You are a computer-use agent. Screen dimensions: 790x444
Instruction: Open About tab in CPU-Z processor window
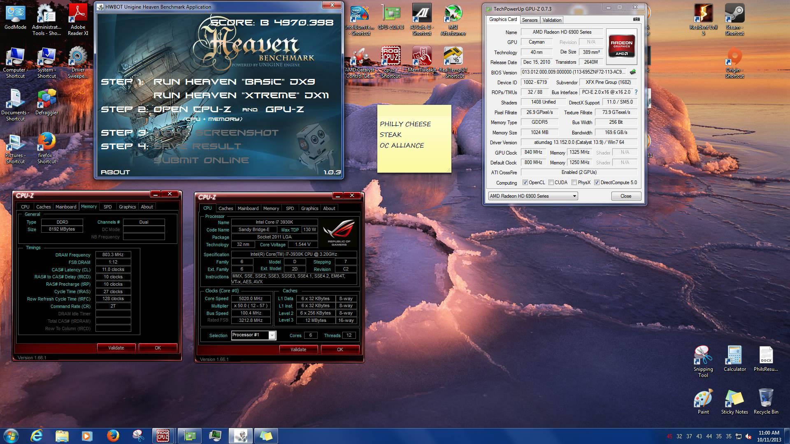(x=329, y=208)
